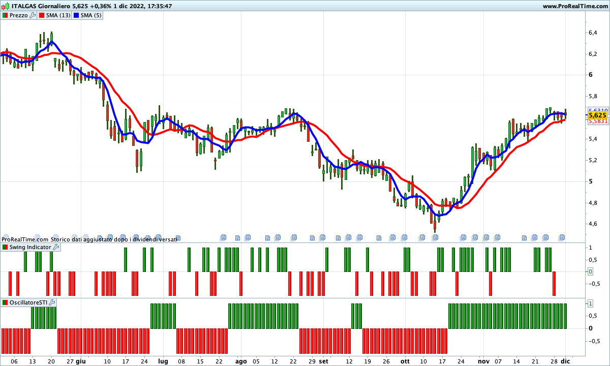Click the 4,6 price axis label

pos(593,224)
